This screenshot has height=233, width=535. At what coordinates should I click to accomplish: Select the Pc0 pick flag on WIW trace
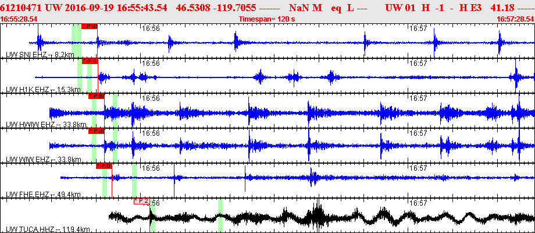(97, 131)
